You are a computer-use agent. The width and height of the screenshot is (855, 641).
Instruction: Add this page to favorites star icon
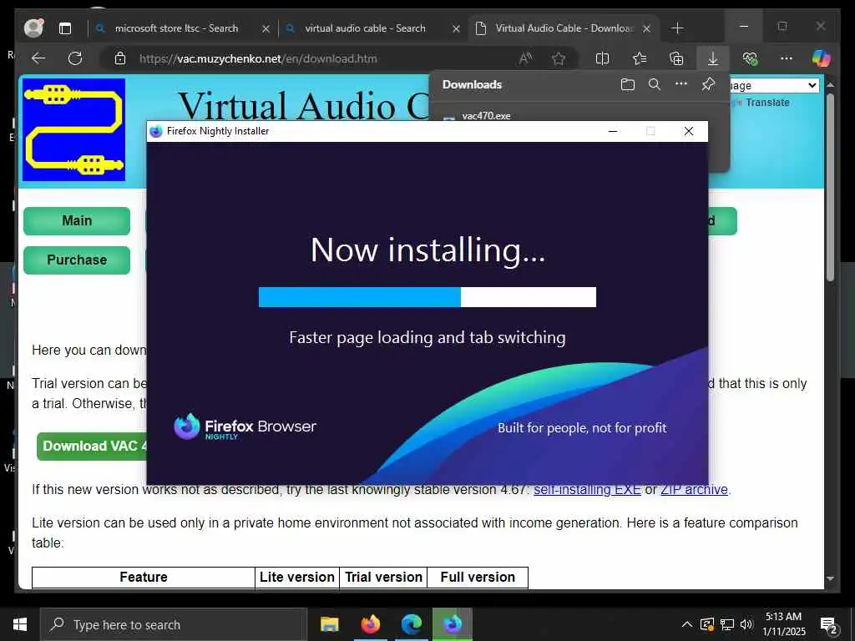559,58
